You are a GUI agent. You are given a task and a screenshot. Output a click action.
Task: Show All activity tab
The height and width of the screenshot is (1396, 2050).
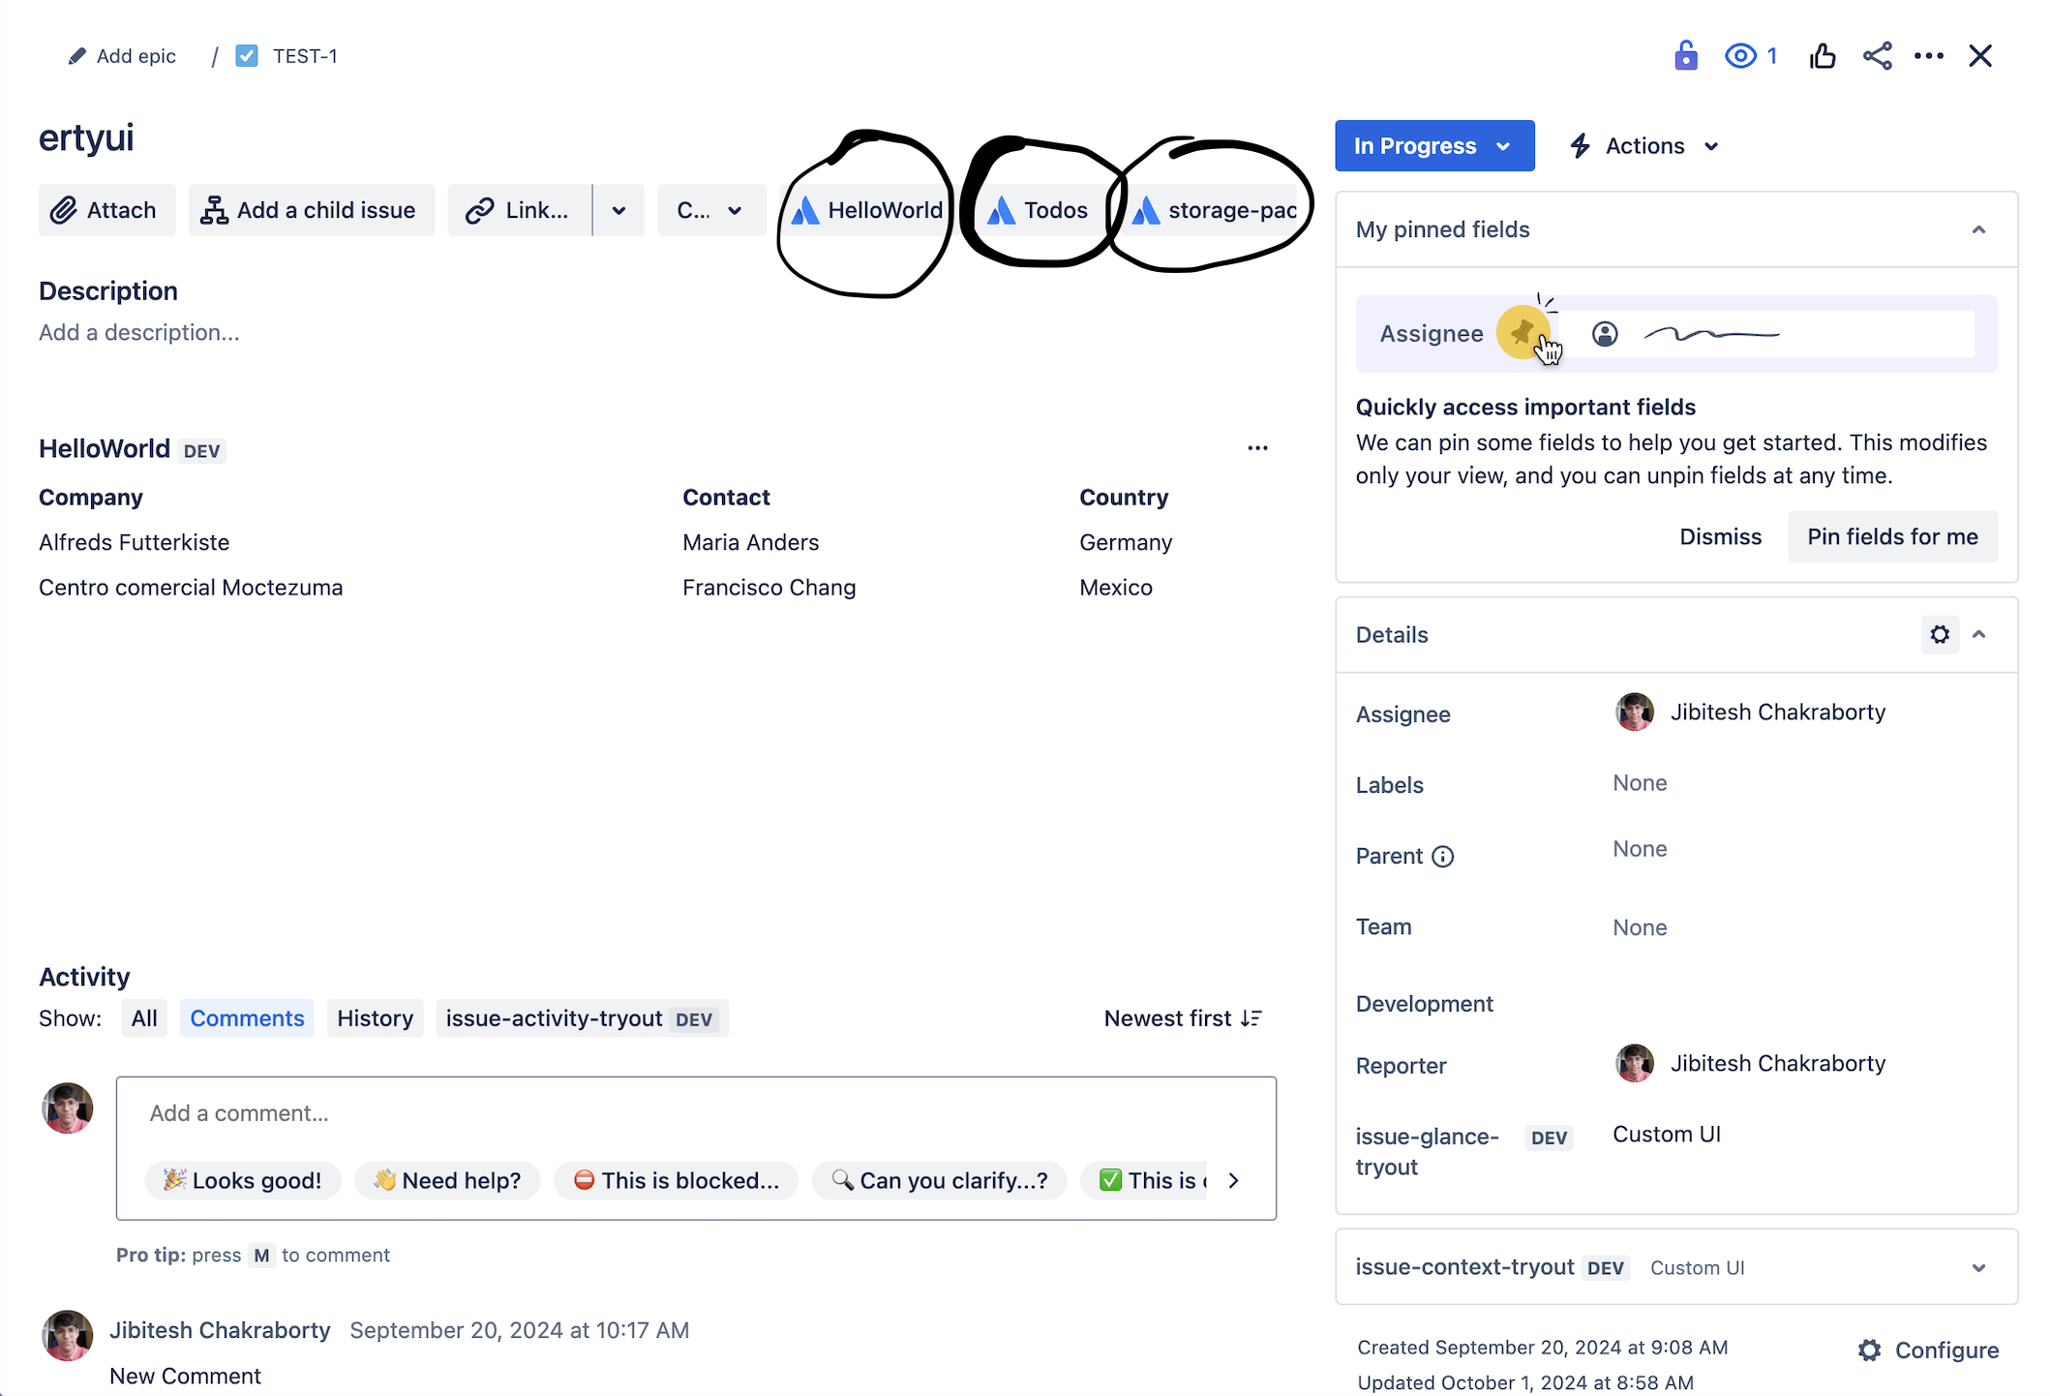click(x=144, y=1018)
